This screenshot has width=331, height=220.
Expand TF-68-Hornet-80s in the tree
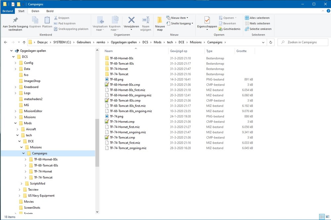[x=25, y=160]
